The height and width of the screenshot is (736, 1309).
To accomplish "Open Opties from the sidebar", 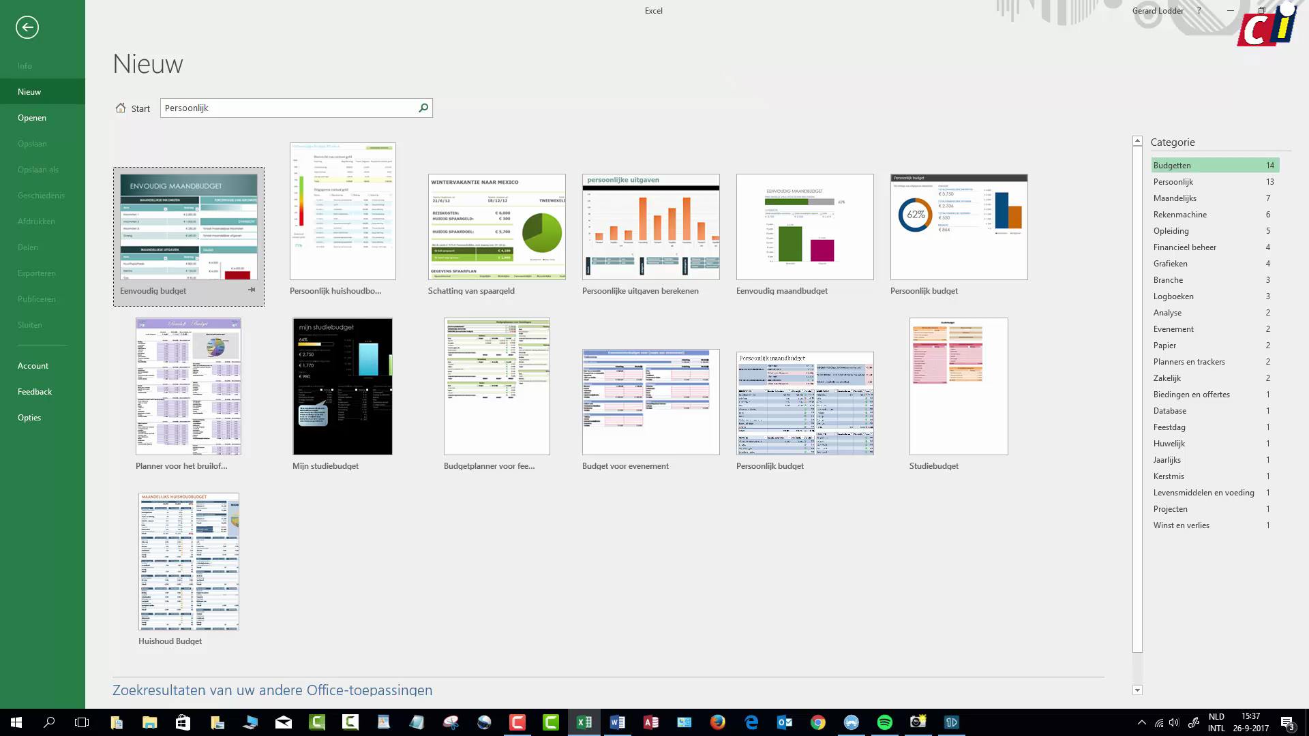I will coord(29,417).
